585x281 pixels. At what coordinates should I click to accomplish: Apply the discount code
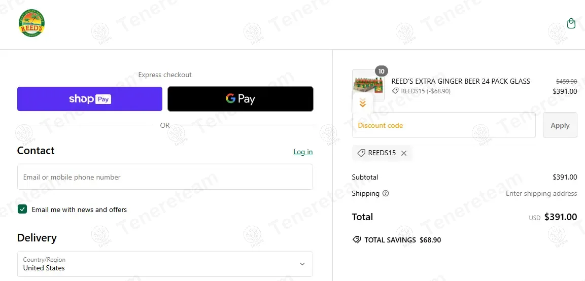tap(560, 125)
